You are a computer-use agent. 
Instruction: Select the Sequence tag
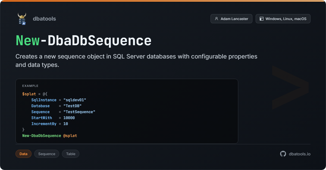[47, 154]
